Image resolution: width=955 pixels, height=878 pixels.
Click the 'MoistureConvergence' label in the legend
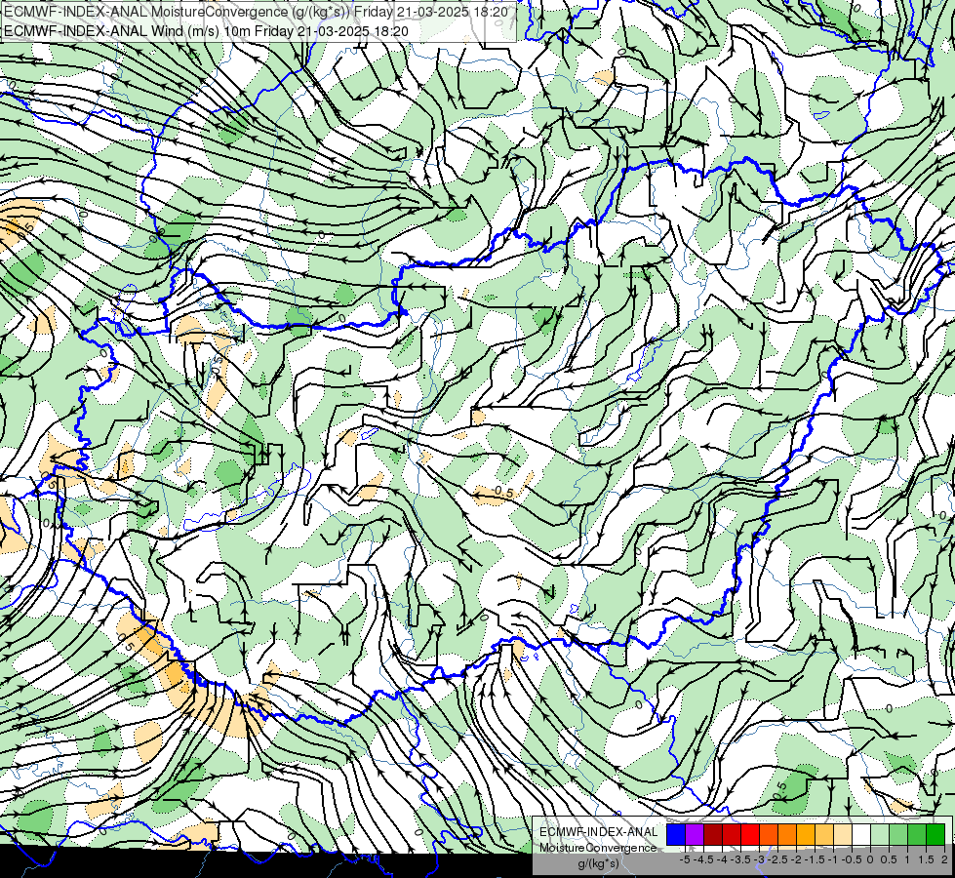[x=598, y=848]
